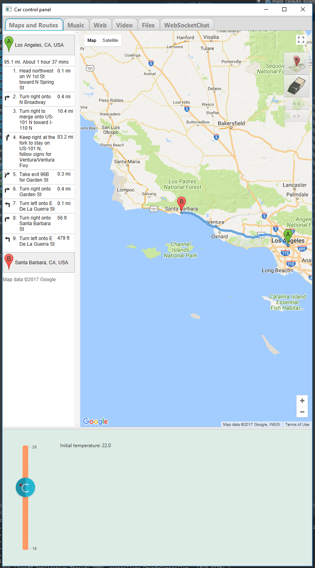Click the turn-left arrow icon for step 7
The image size is (315, 568).
tap(7, 204)
